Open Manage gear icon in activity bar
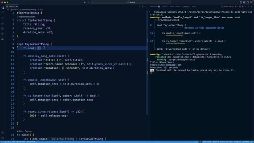This screenshot has width=254, height=143. [3, 138]
